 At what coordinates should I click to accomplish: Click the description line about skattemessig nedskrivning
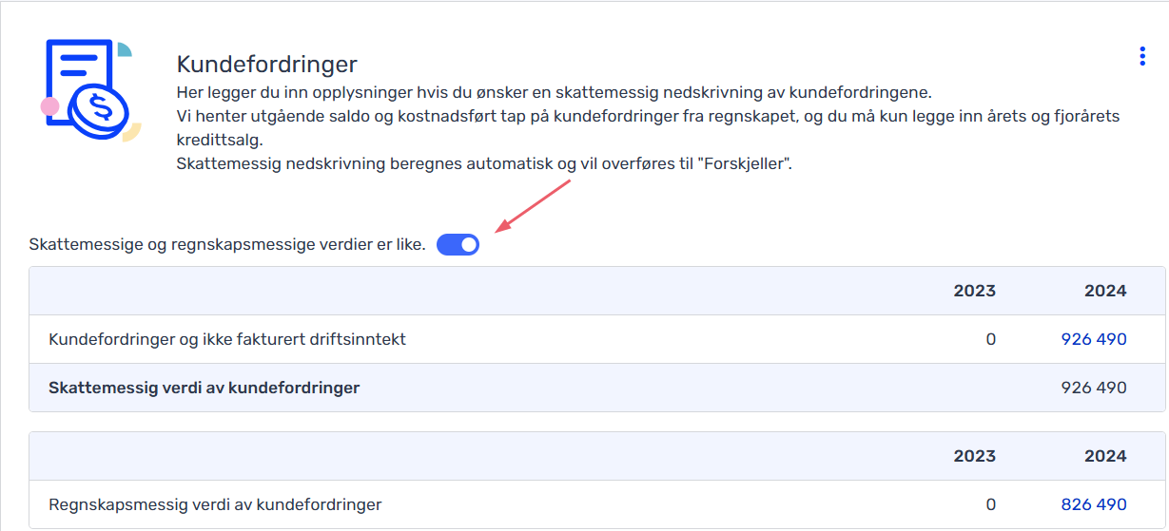(555, 93)
